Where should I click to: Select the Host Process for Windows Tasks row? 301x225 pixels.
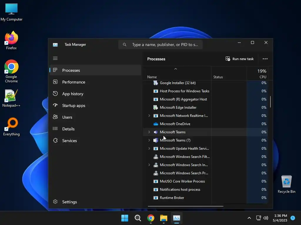[205, 91]
